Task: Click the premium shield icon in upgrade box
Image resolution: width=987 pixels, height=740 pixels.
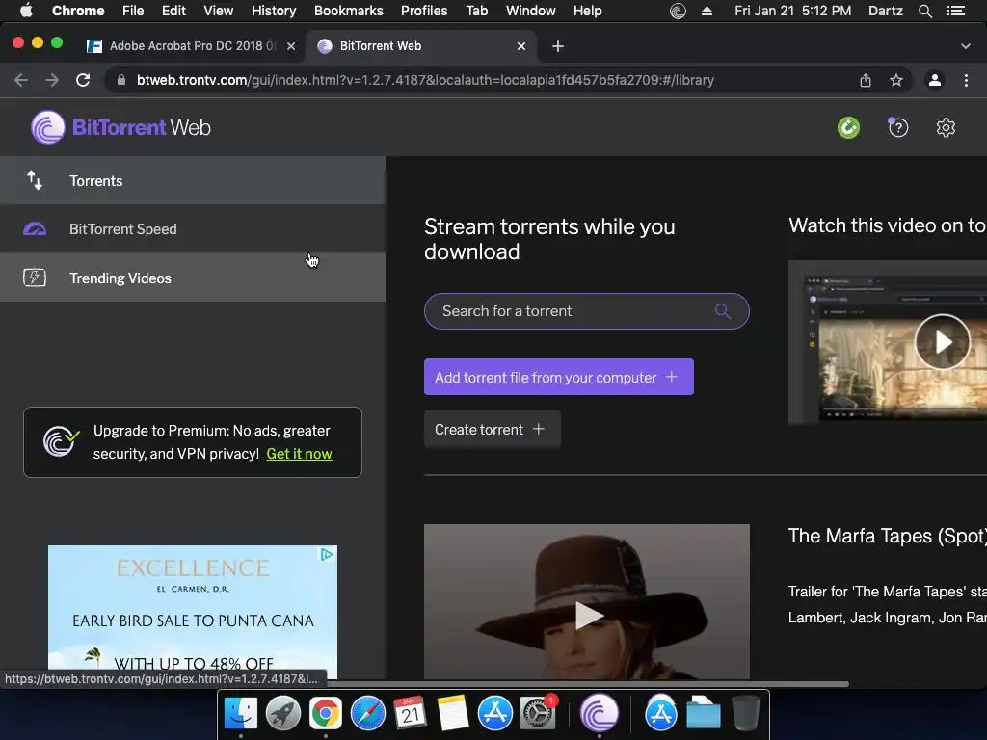Action: click(61, 440)
